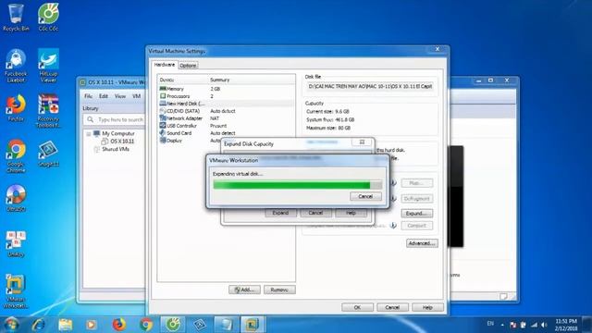Click the Advanced... button
Image resolution: width=592 pixels, height=333 pixels.
click(x=422, y=243)
